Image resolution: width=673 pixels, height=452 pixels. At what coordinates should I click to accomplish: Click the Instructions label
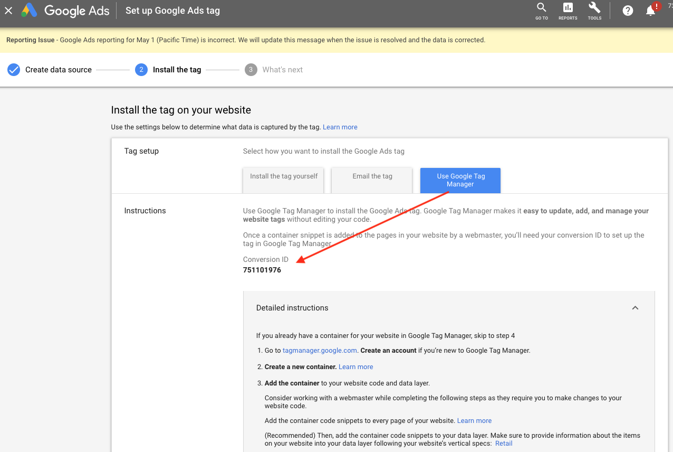click(145, 211)
